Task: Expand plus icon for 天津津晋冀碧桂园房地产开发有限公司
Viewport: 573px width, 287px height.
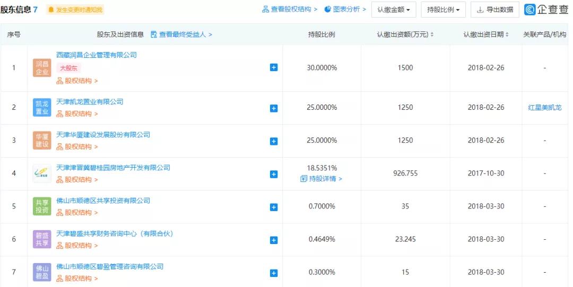Action: 274,174
